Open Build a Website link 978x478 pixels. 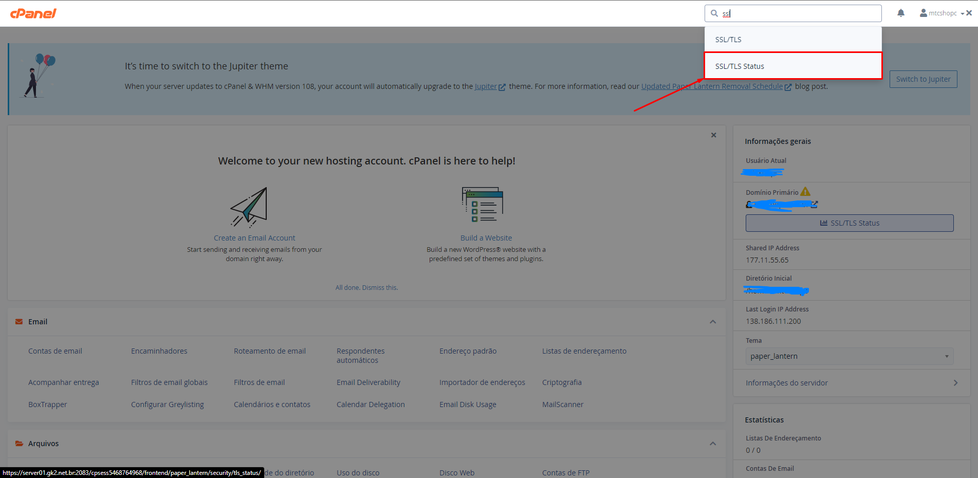tap(486, 238)
